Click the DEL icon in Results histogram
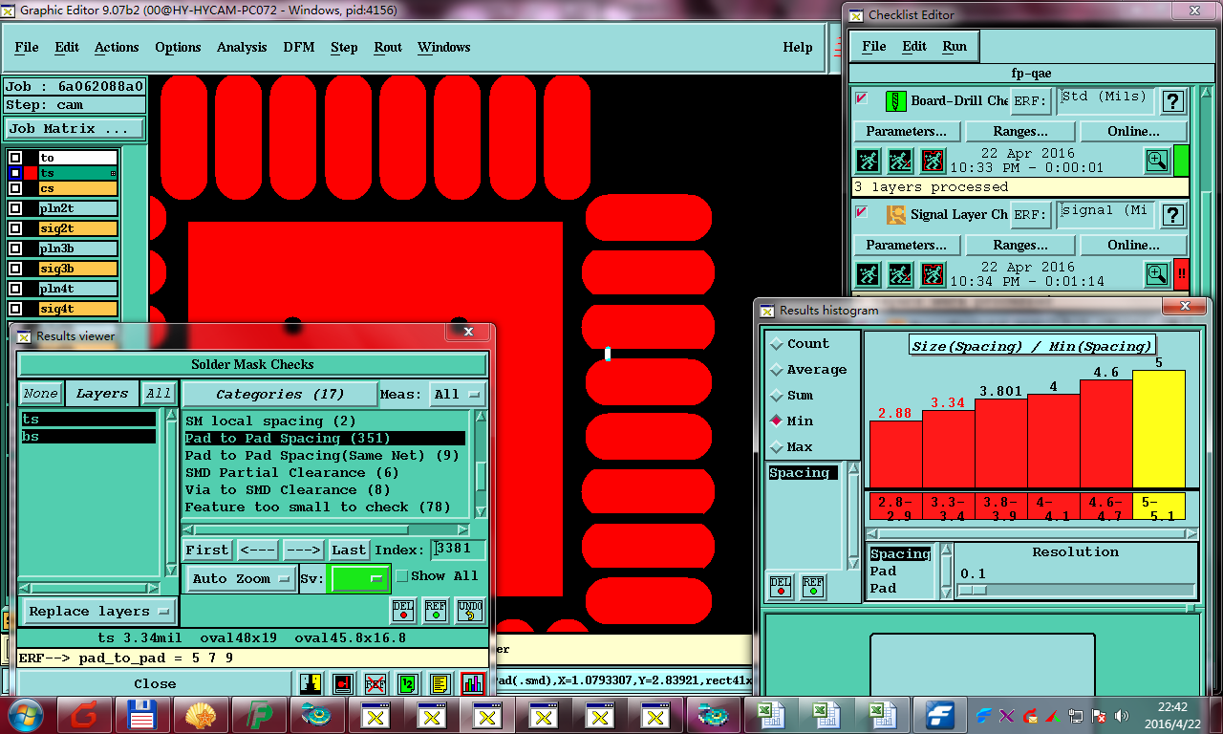Viewport: 1223px width, 734px height. pyautogui.click(x=781, y=586)
